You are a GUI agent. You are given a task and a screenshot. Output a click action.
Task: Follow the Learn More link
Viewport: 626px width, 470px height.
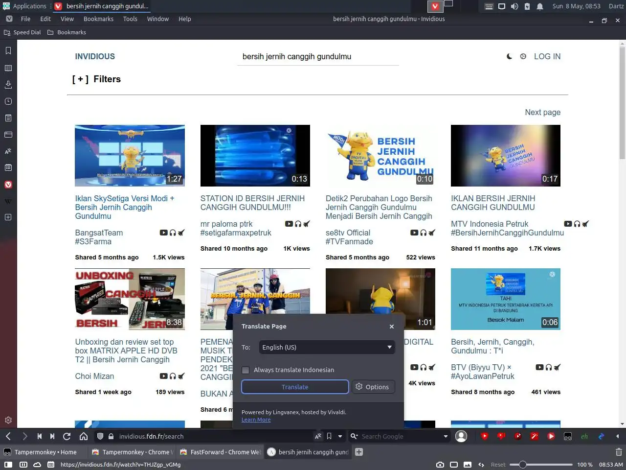pyautogui.click(x=256, y=420)
